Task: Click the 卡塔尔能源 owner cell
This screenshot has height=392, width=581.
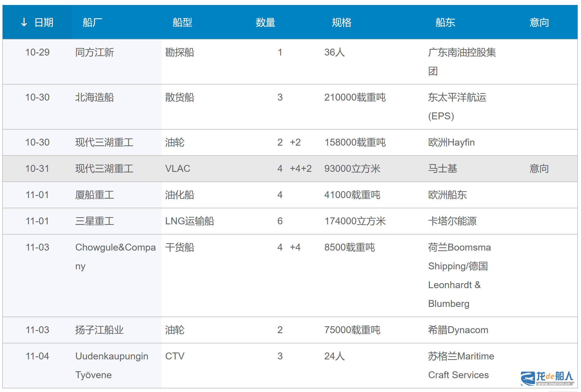Action: [452, 221]
